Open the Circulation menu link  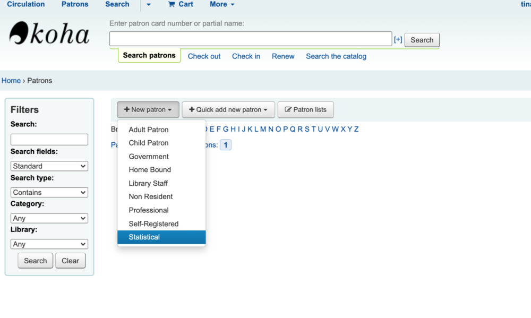point(25,4)
